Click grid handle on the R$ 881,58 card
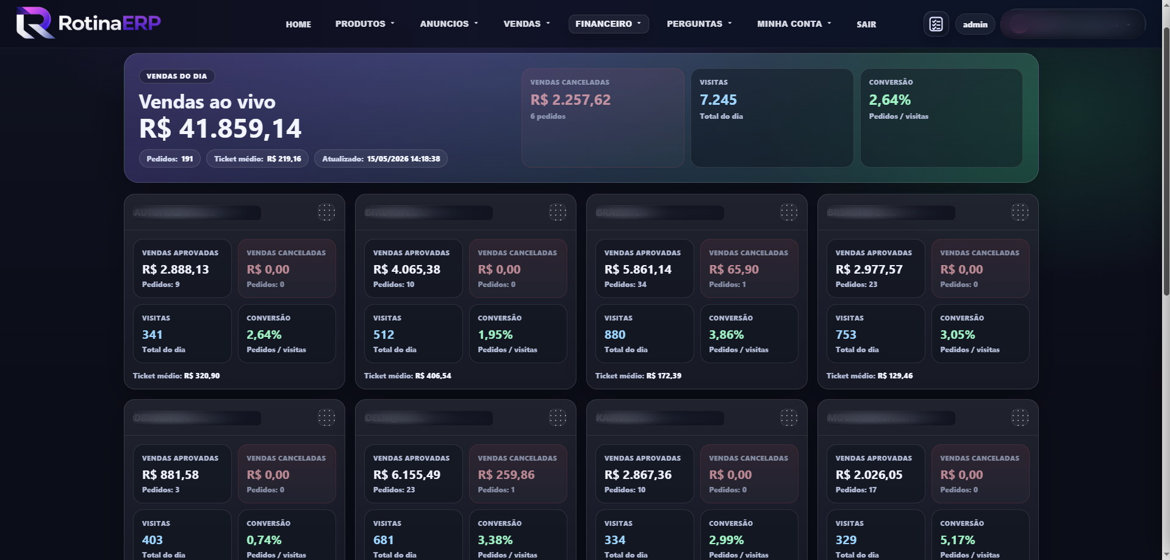Viewport: 1170px width, 560px height. tap(326, 417)
